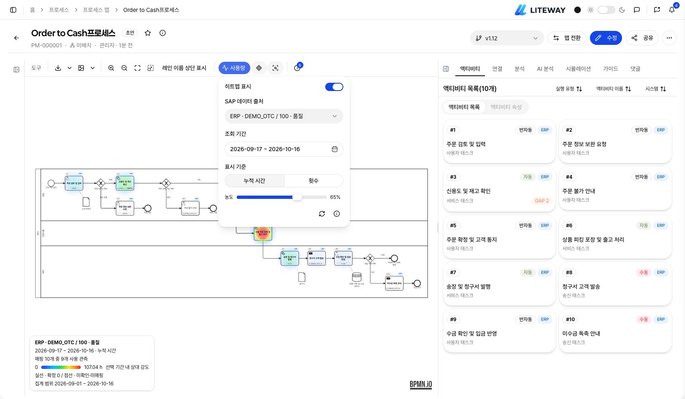685x399 pixels.
Task: Click the 맵 전환 button
Action: (x=566, y=38)
